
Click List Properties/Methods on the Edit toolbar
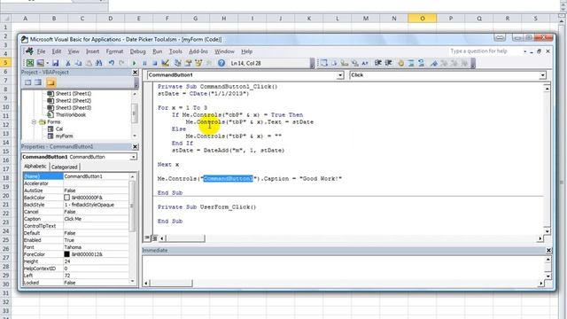324,63
